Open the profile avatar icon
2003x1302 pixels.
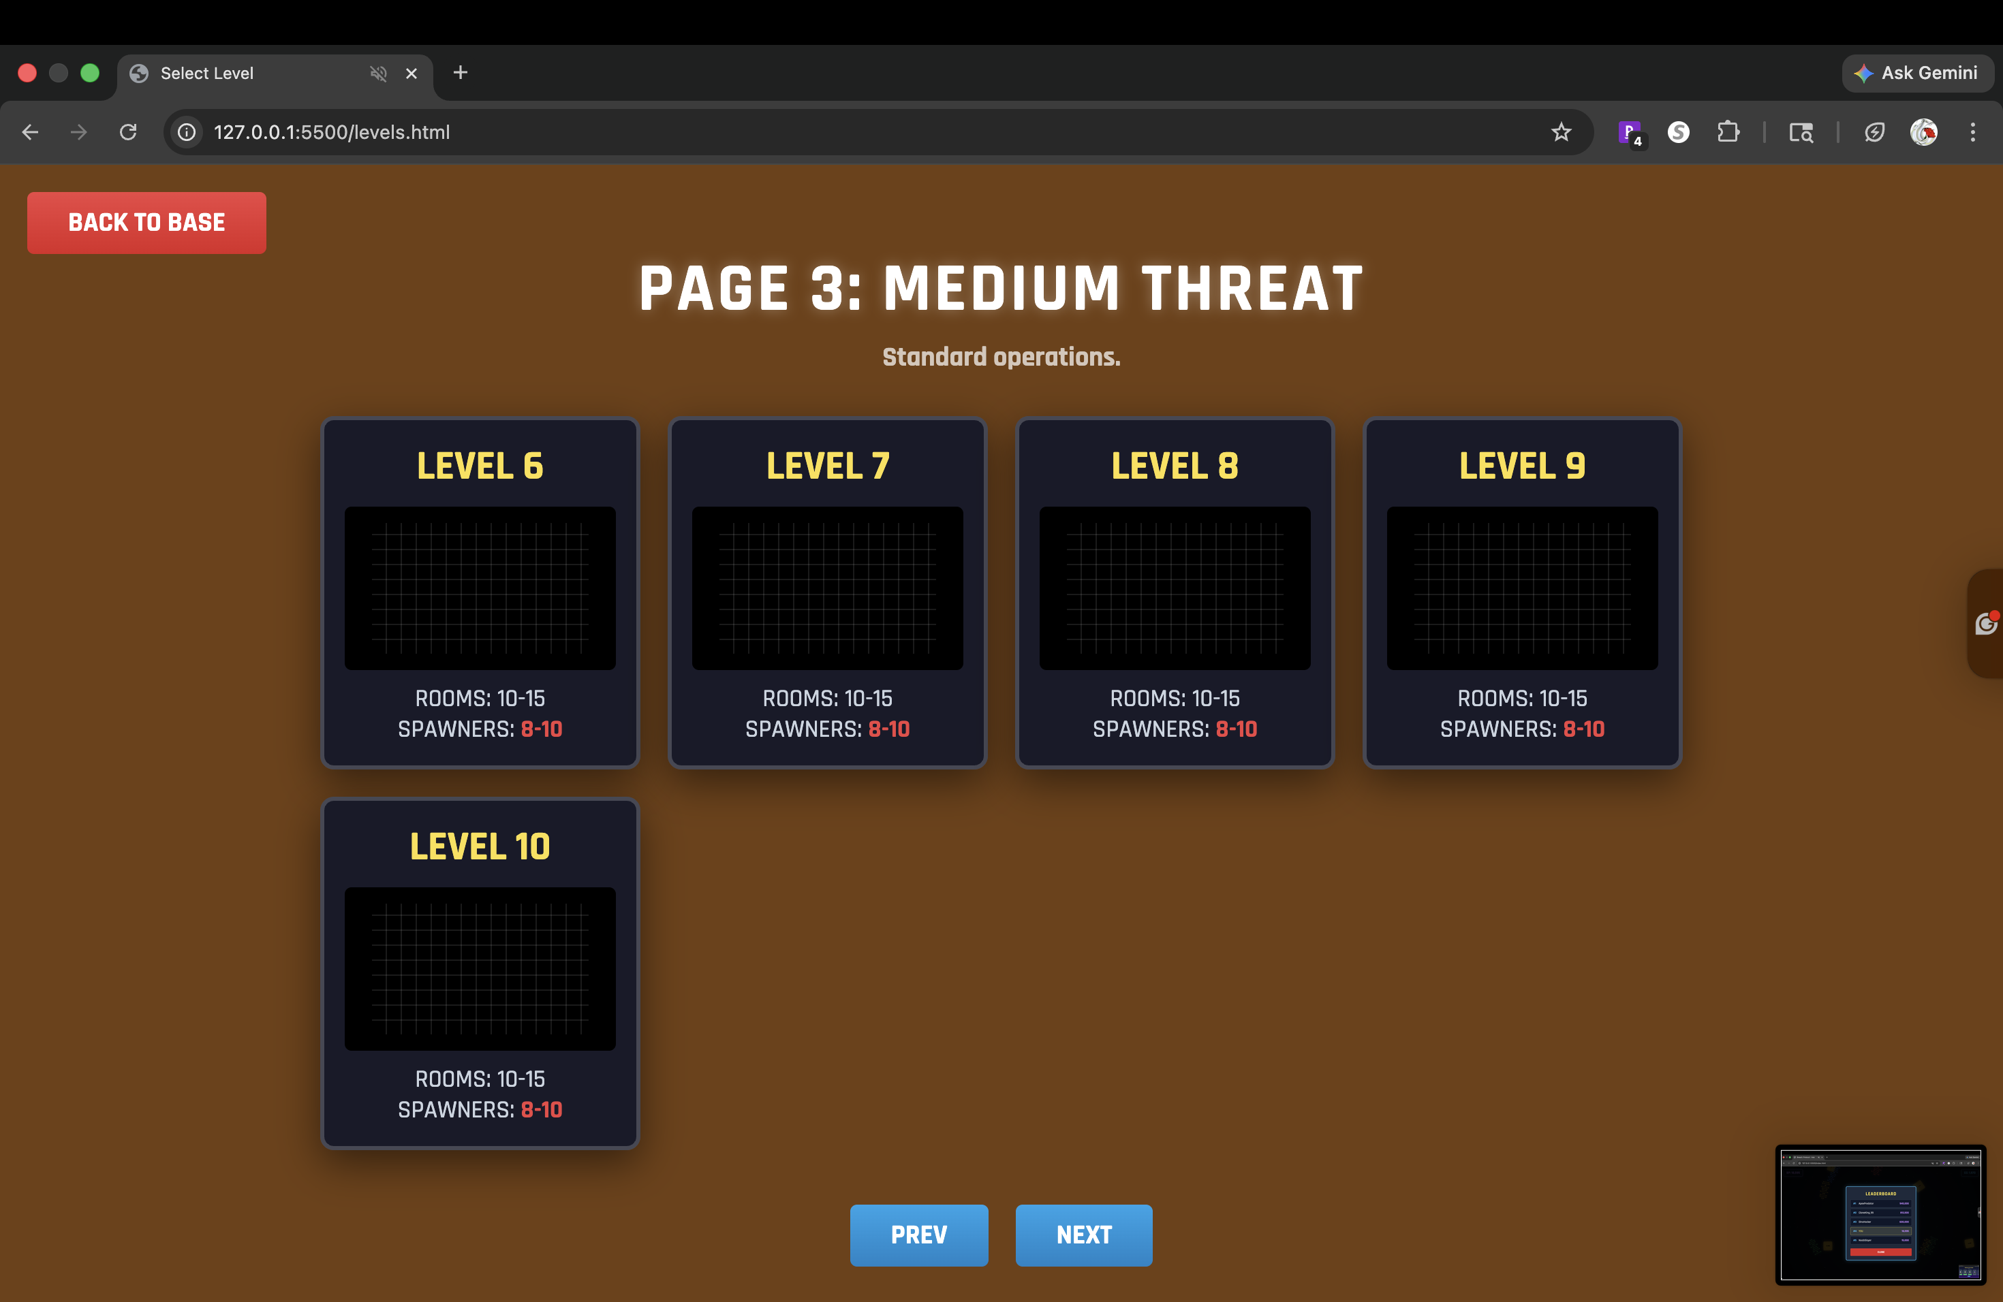tap(1923, 132)
